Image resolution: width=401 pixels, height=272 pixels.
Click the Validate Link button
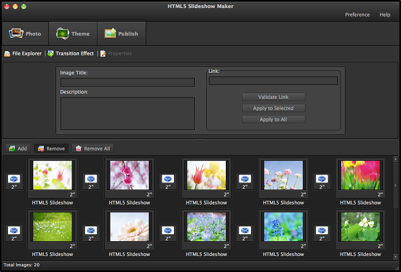pyautogui.click(x=273, y=97)
